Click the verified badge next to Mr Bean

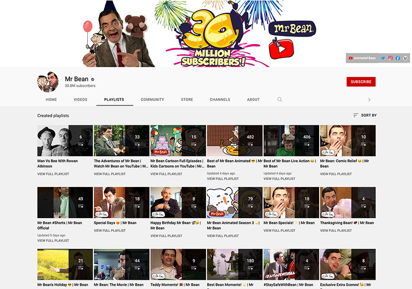[92, 79]
